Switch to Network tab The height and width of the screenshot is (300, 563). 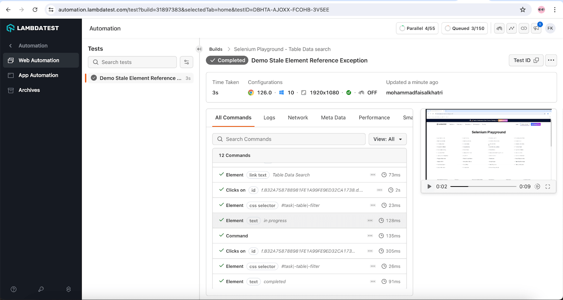point(298,118)
